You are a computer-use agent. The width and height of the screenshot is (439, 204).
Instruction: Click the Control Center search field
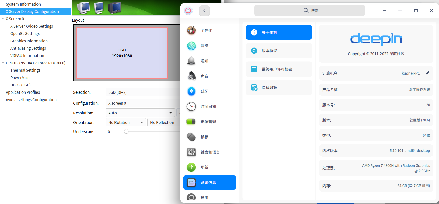310,11
